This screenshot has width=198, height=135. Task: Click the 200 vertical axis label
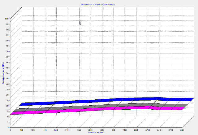click(x=8, y=106)
